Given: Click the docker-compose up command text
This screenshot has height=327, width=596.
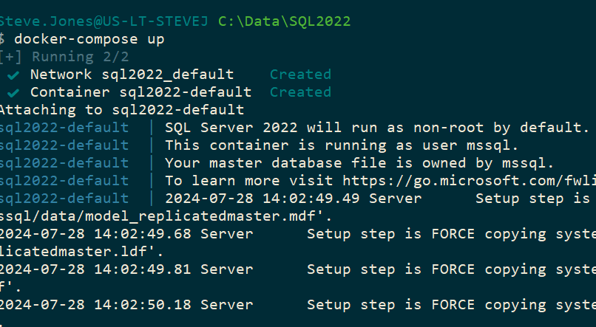Looking at the screenshot, I should click(89, 39).
